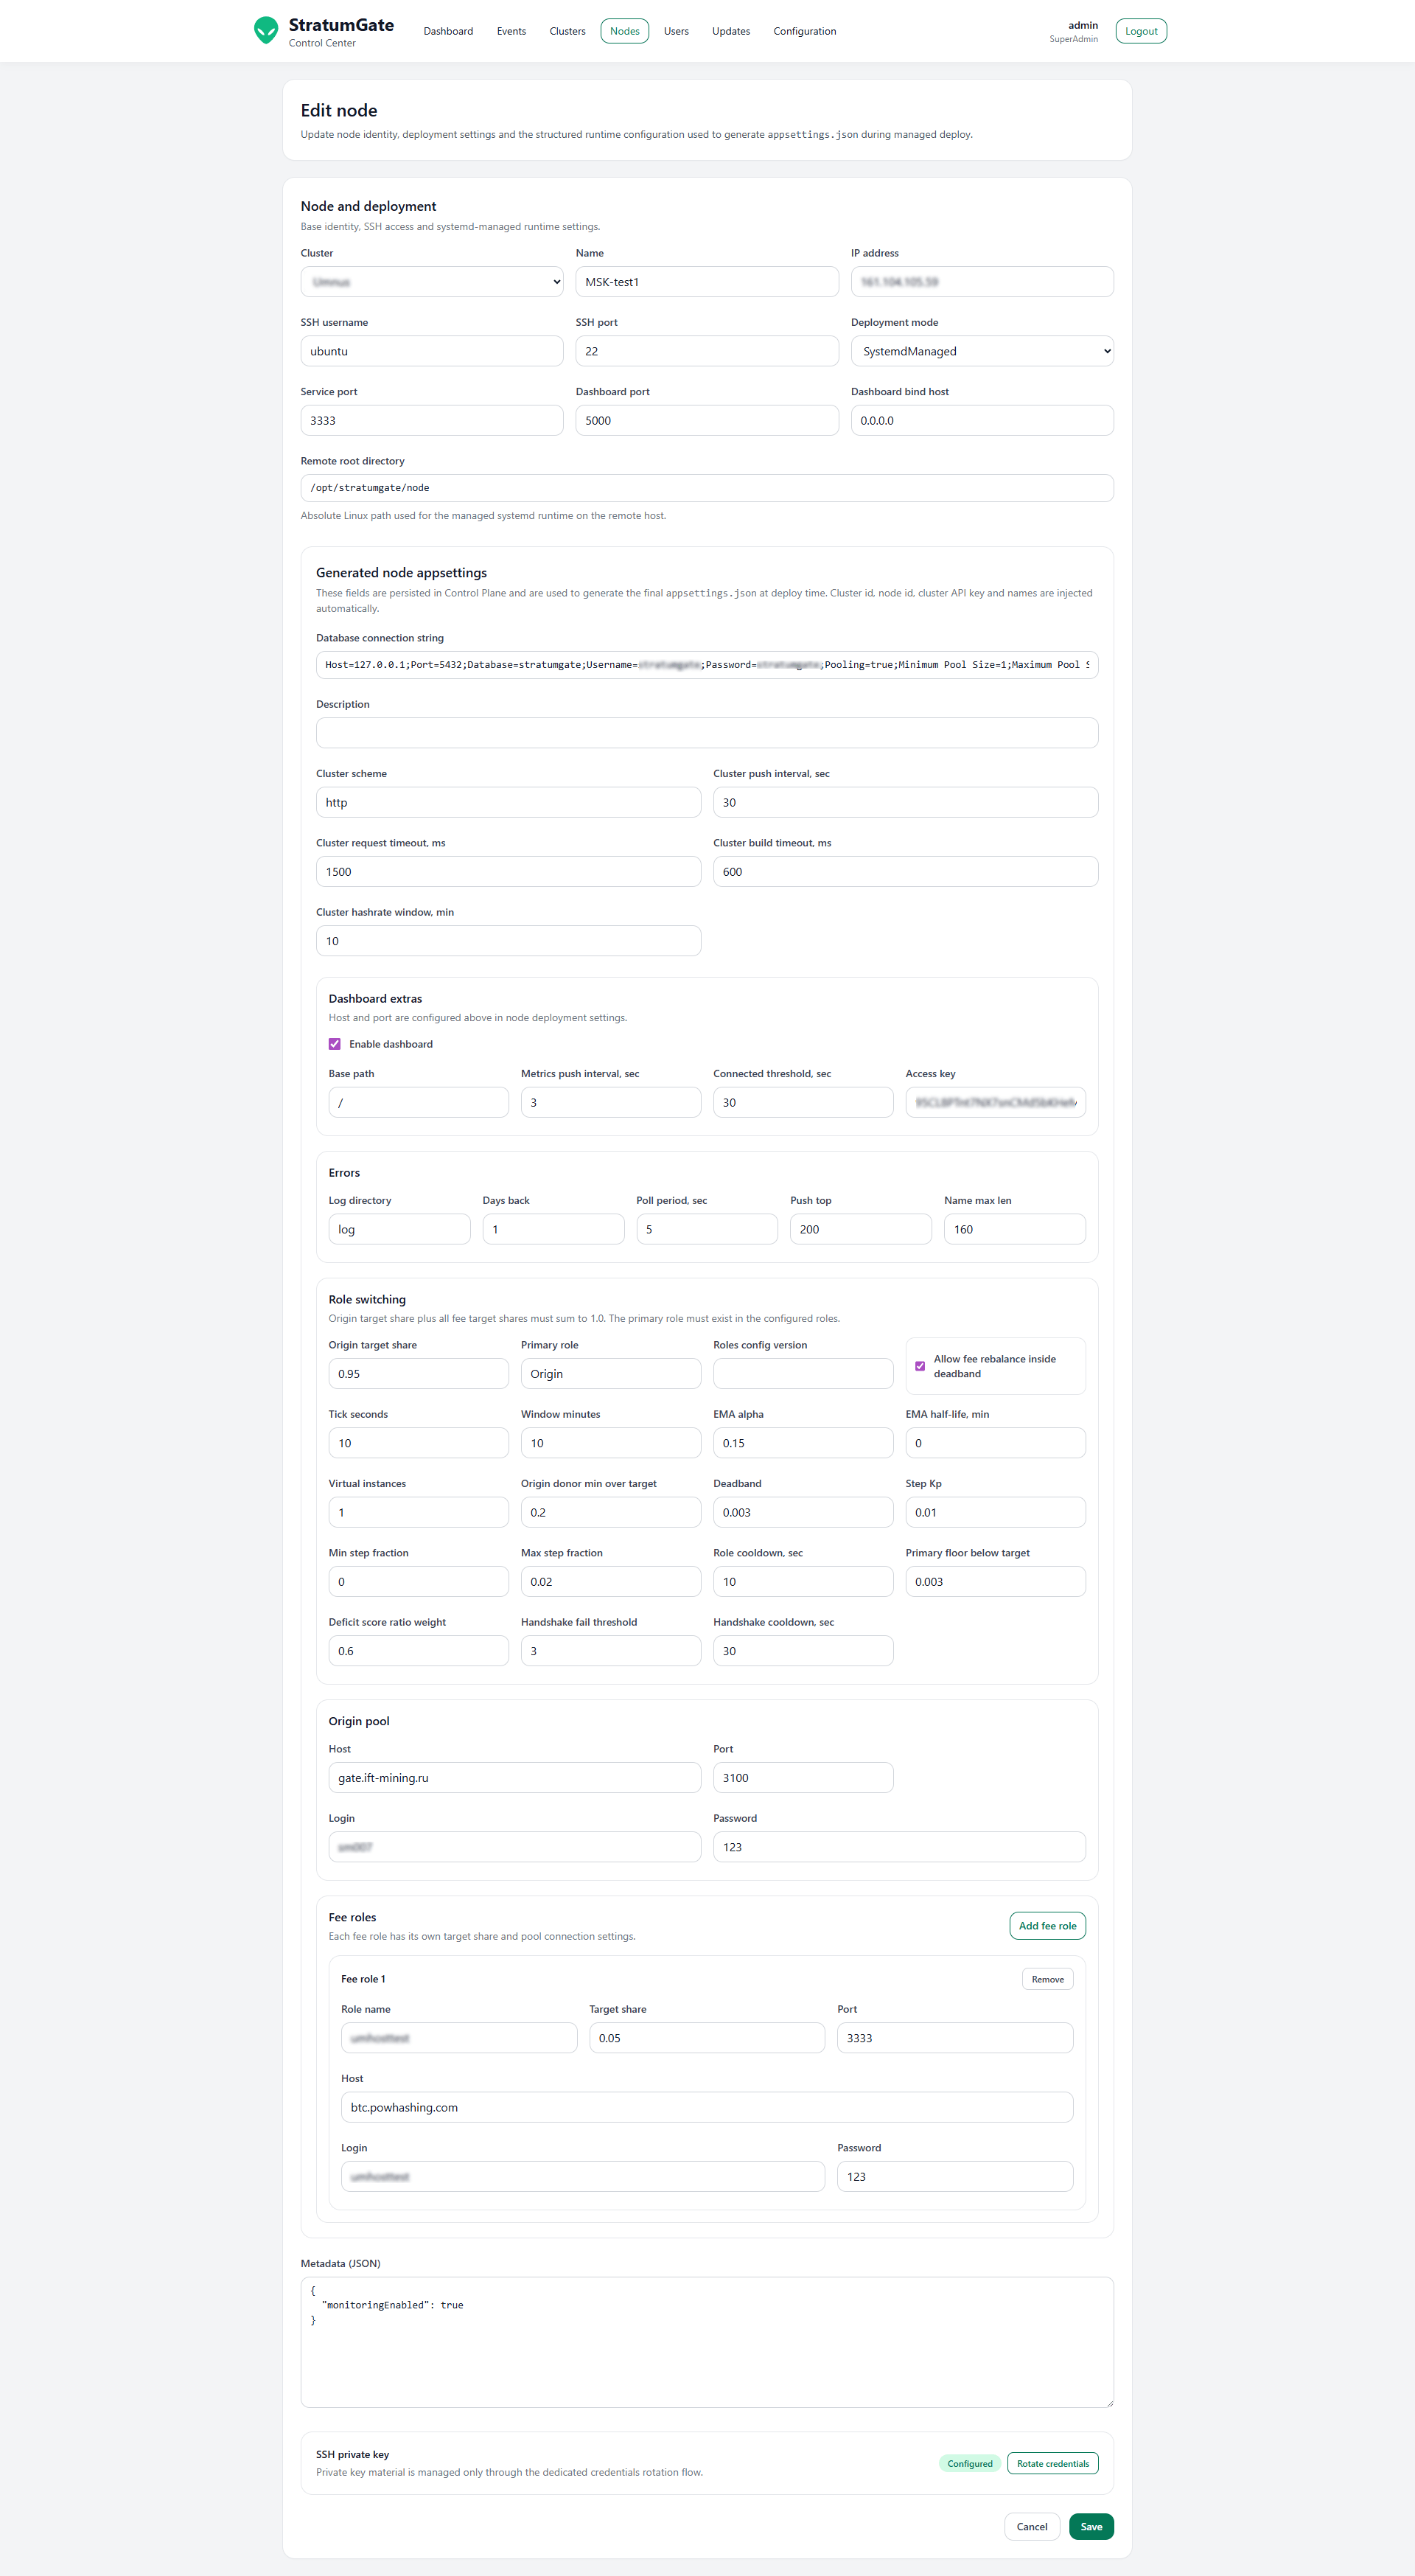The image size is (1415, 2576).
Task: Click the Roles config version field
Action: pyautogui.click(x=803, y=1374)
